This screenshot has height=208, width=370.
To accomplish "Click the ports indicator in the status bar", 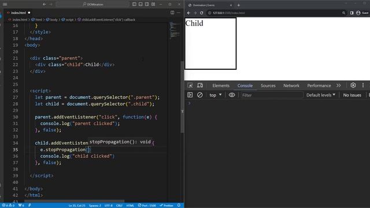I will (21, 206).
